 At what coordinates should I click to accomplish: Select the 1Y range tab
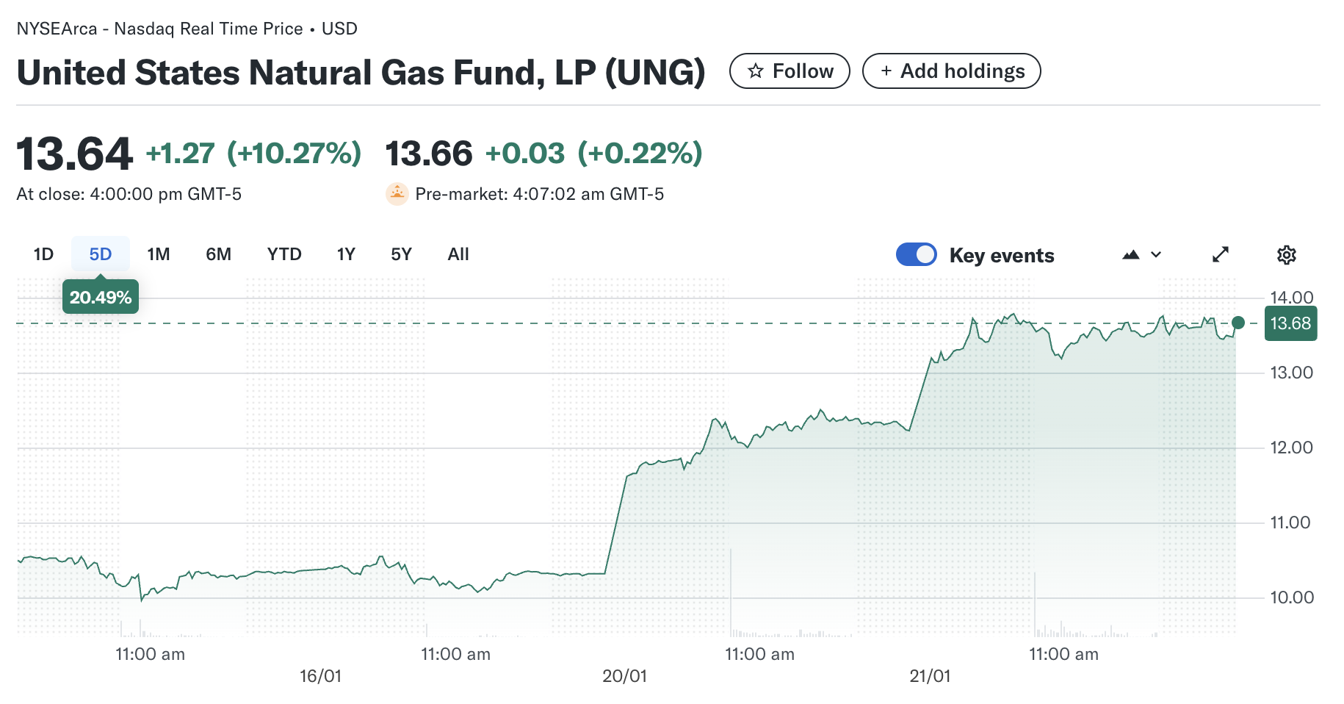pyautogui.click(x=345, y=254)
